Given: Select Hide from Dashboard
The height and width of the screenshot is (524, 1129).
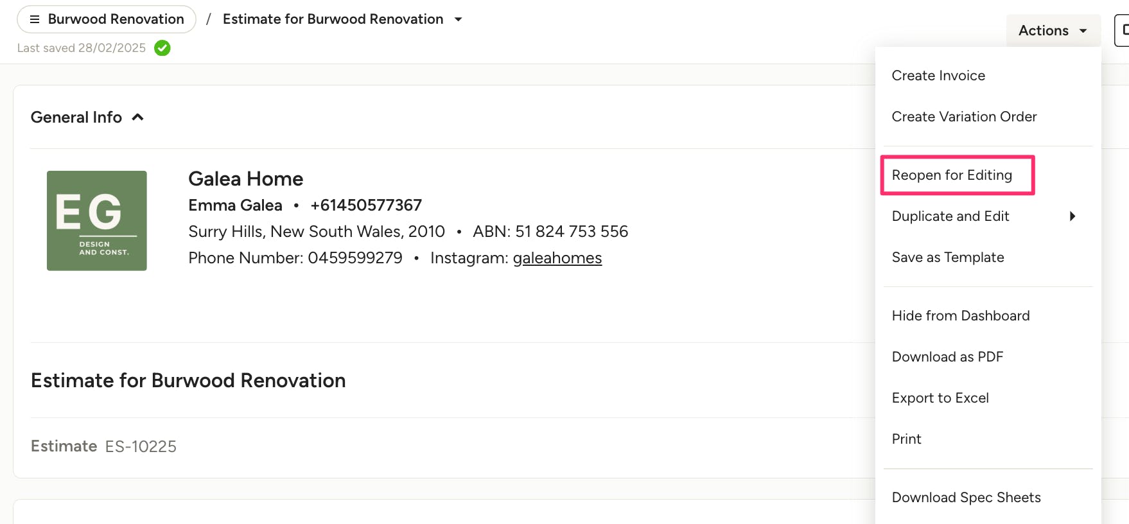Looking at the screenshot, I should [961, 316].
